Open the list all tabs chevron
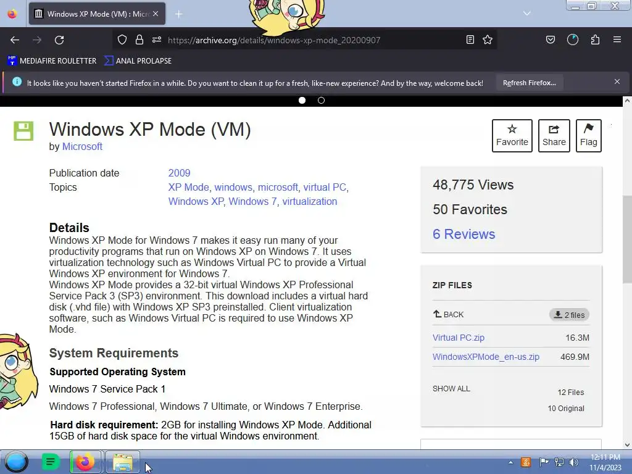 click(527, 14)
